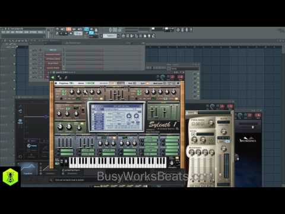Click the cyan pan knob in Sylenth1 wrapper

click(163, 77)
